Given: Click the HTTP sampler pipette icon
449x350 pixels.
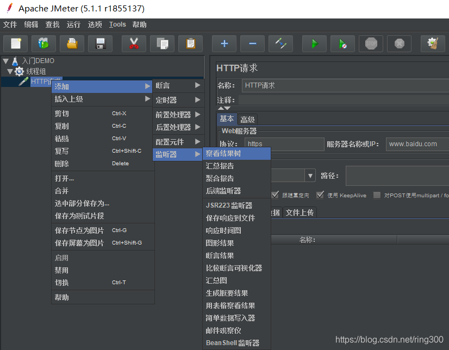Looking at the screenshot, I should click(x=23, y=82).
